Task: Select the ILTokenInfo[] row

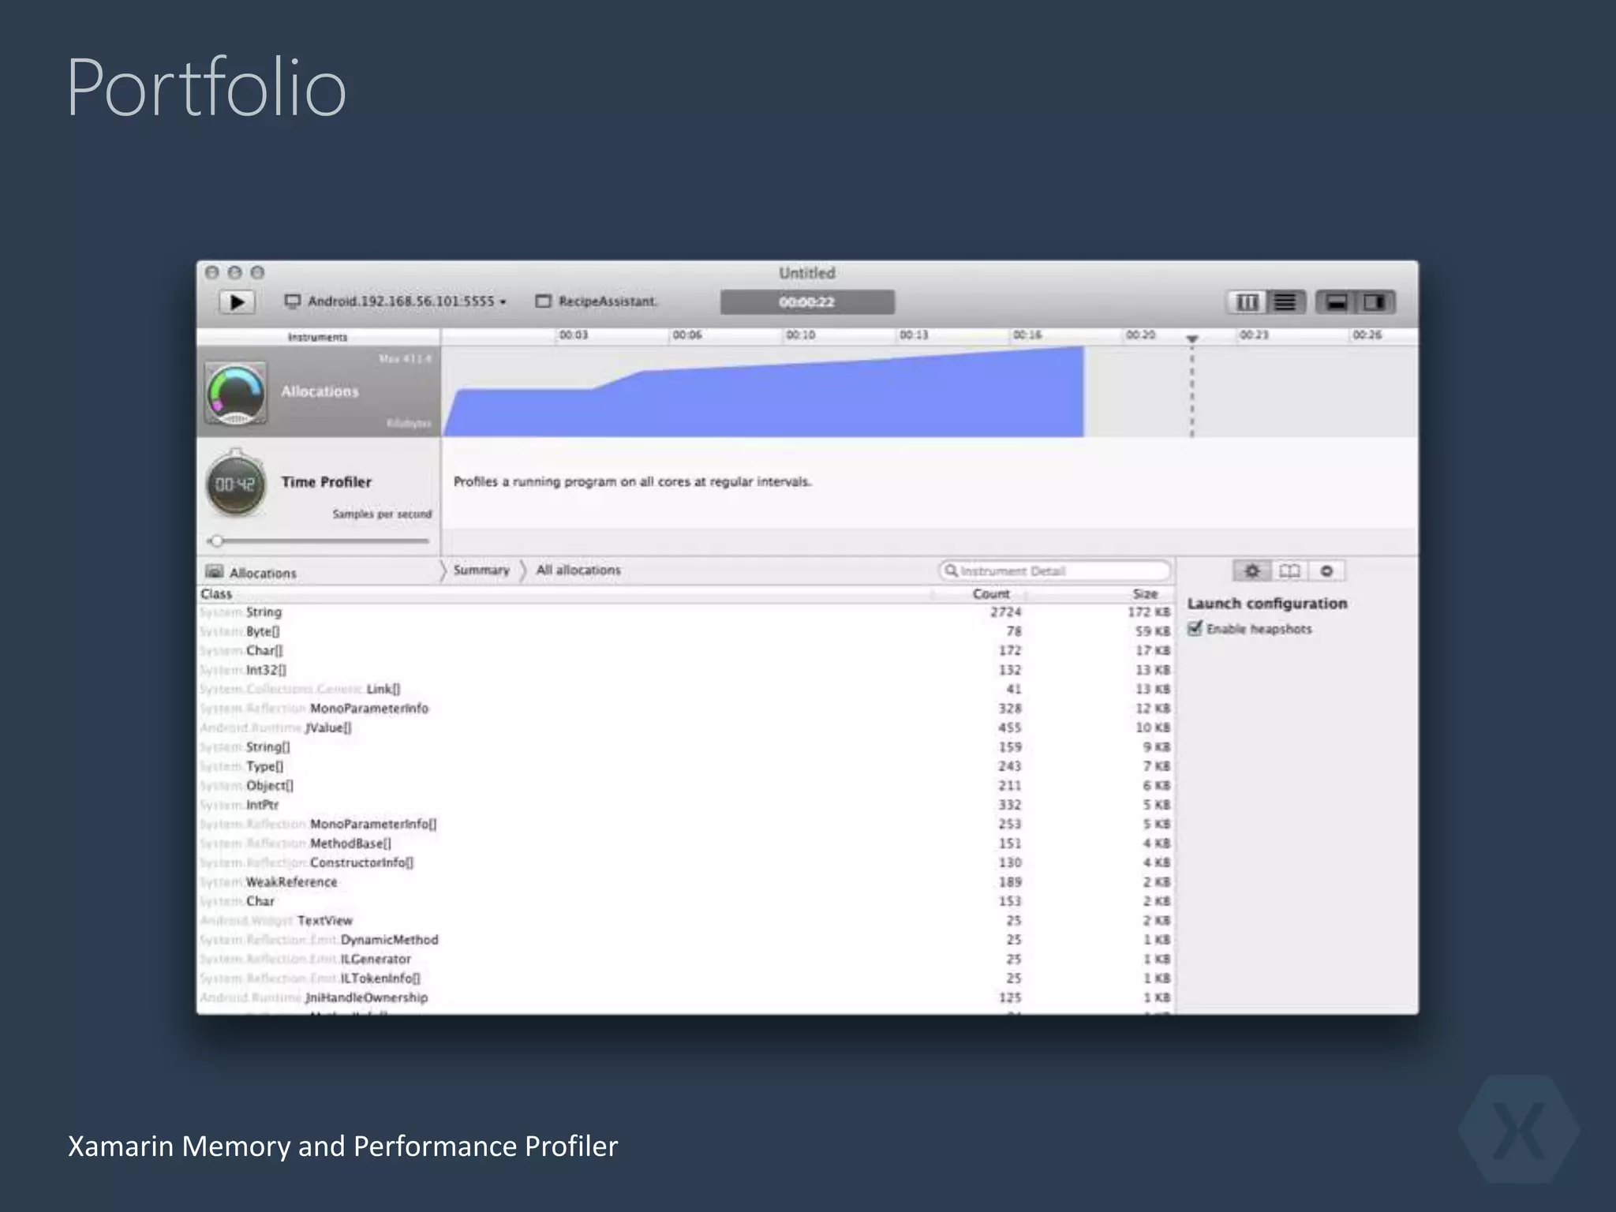Action: click(x=685, y=978)
